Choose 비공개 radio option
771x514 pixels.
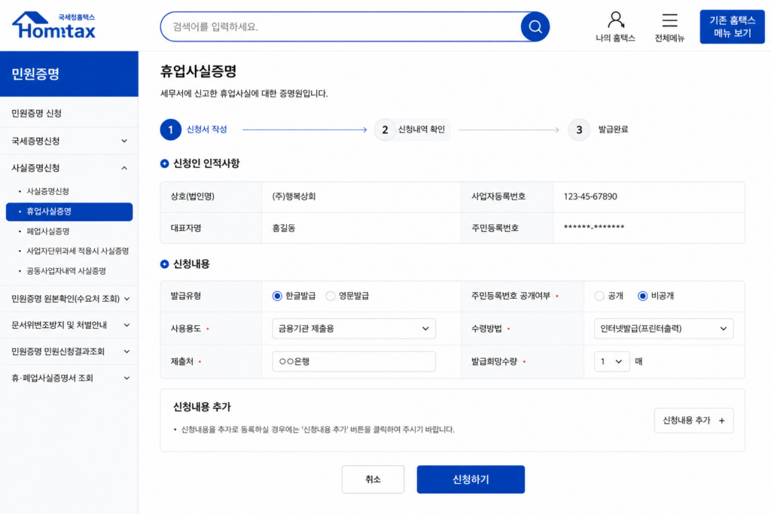point(642,296)
